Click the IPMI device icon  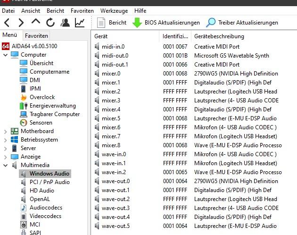pyautogui.click(x=23, y=89)
